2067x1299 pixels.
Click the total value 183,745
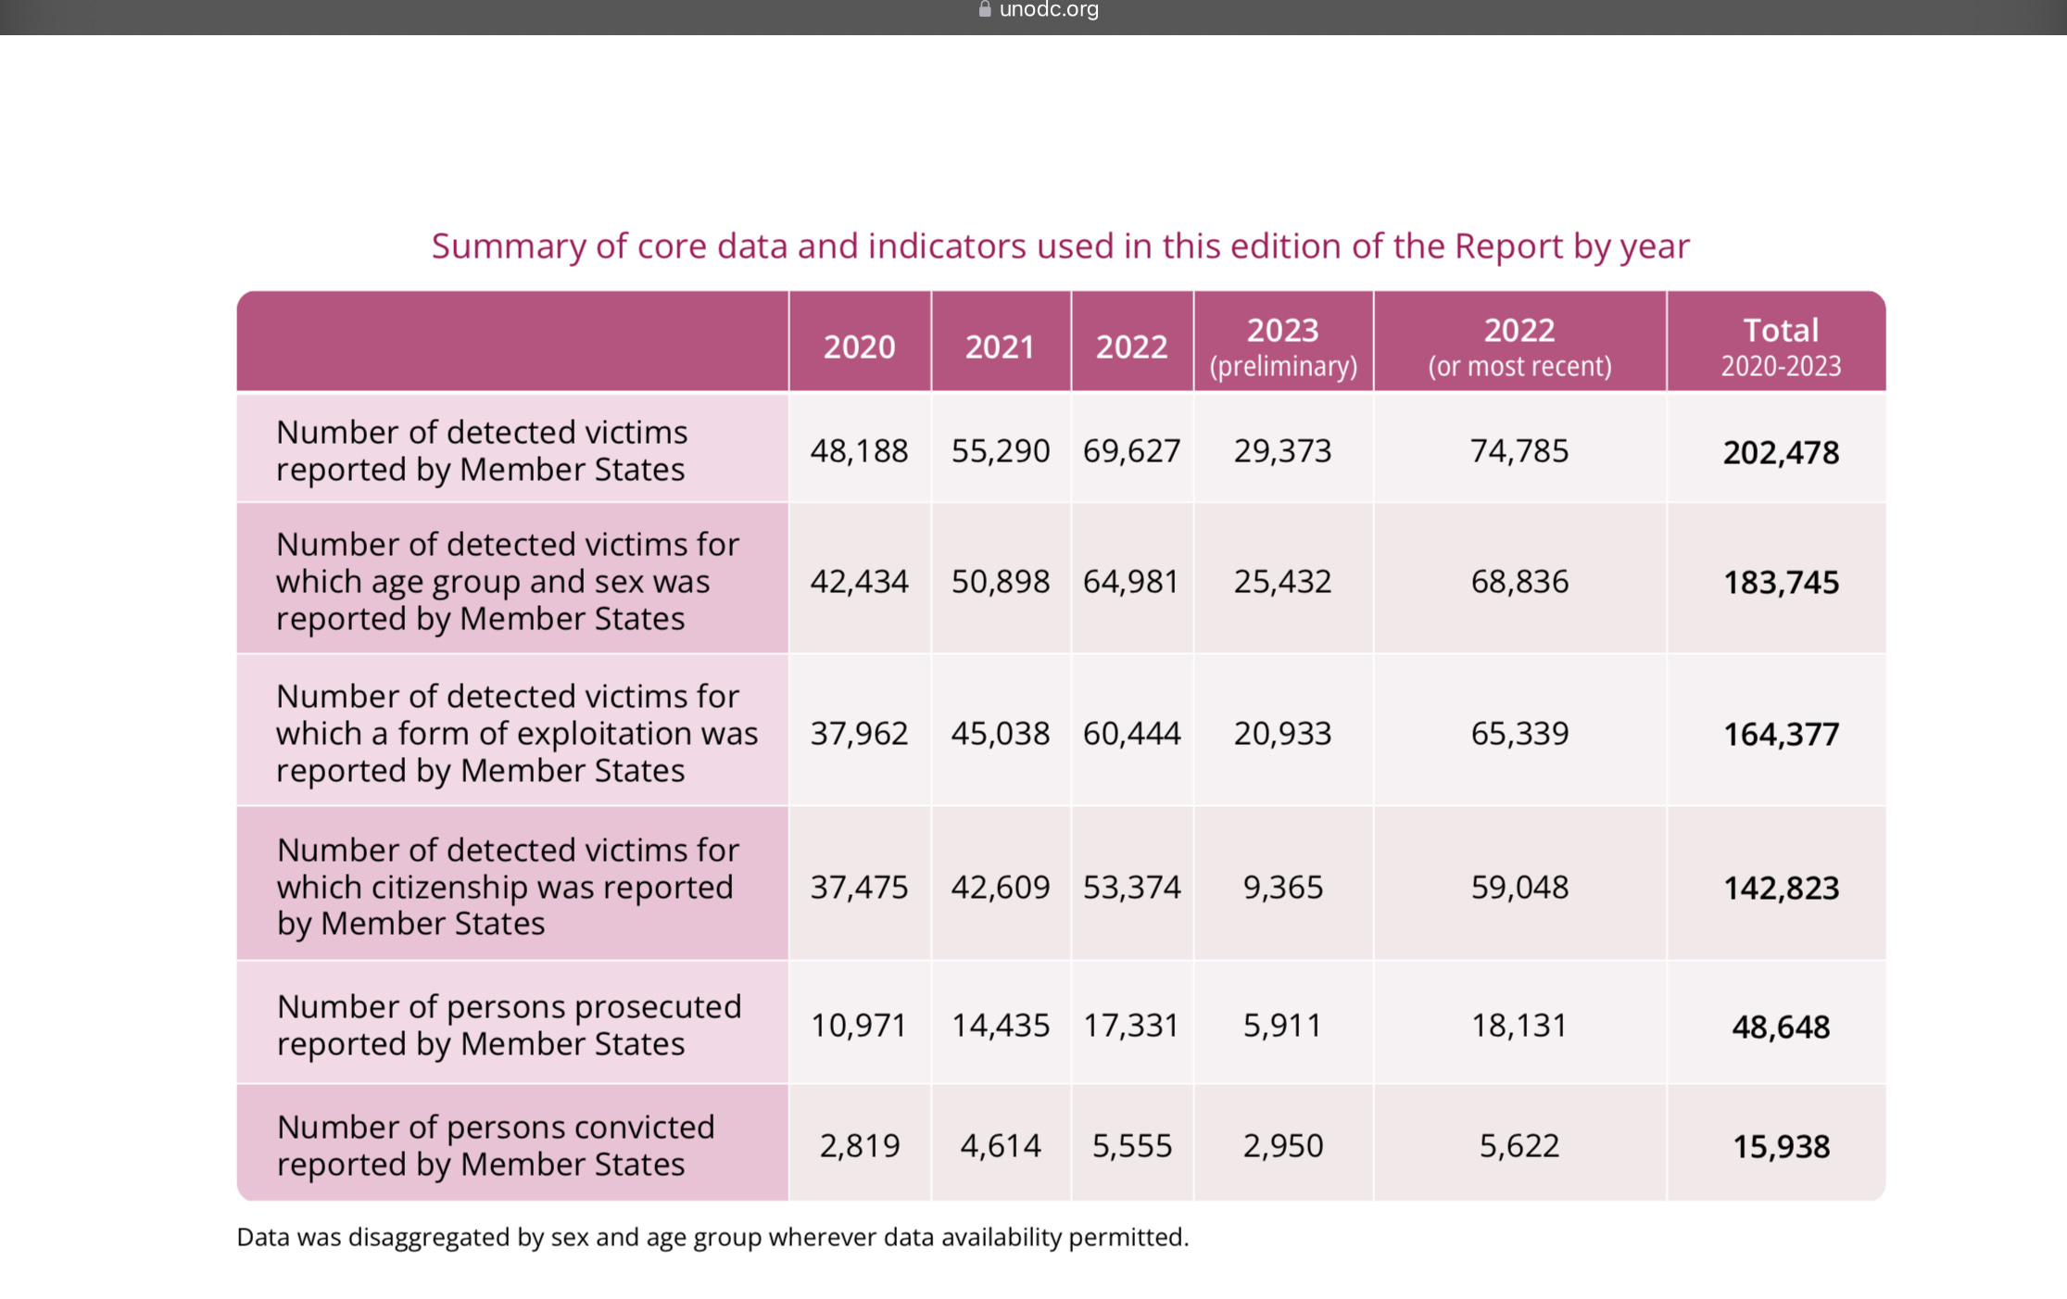(1781, 583)
